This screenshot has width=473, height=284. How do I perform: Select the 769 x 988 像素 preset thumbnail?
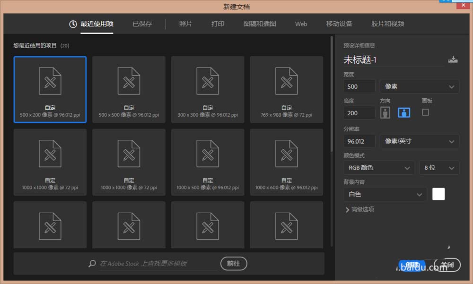(x=286, y=89)
